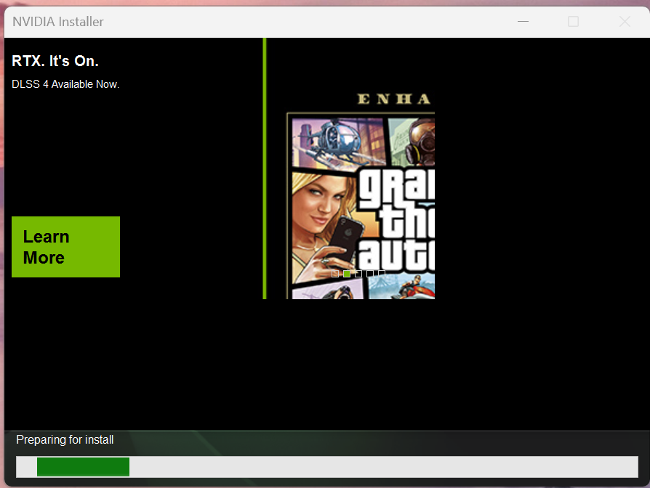
Task: Click the NVIDIA Installer title bar text
Action: 58,22
